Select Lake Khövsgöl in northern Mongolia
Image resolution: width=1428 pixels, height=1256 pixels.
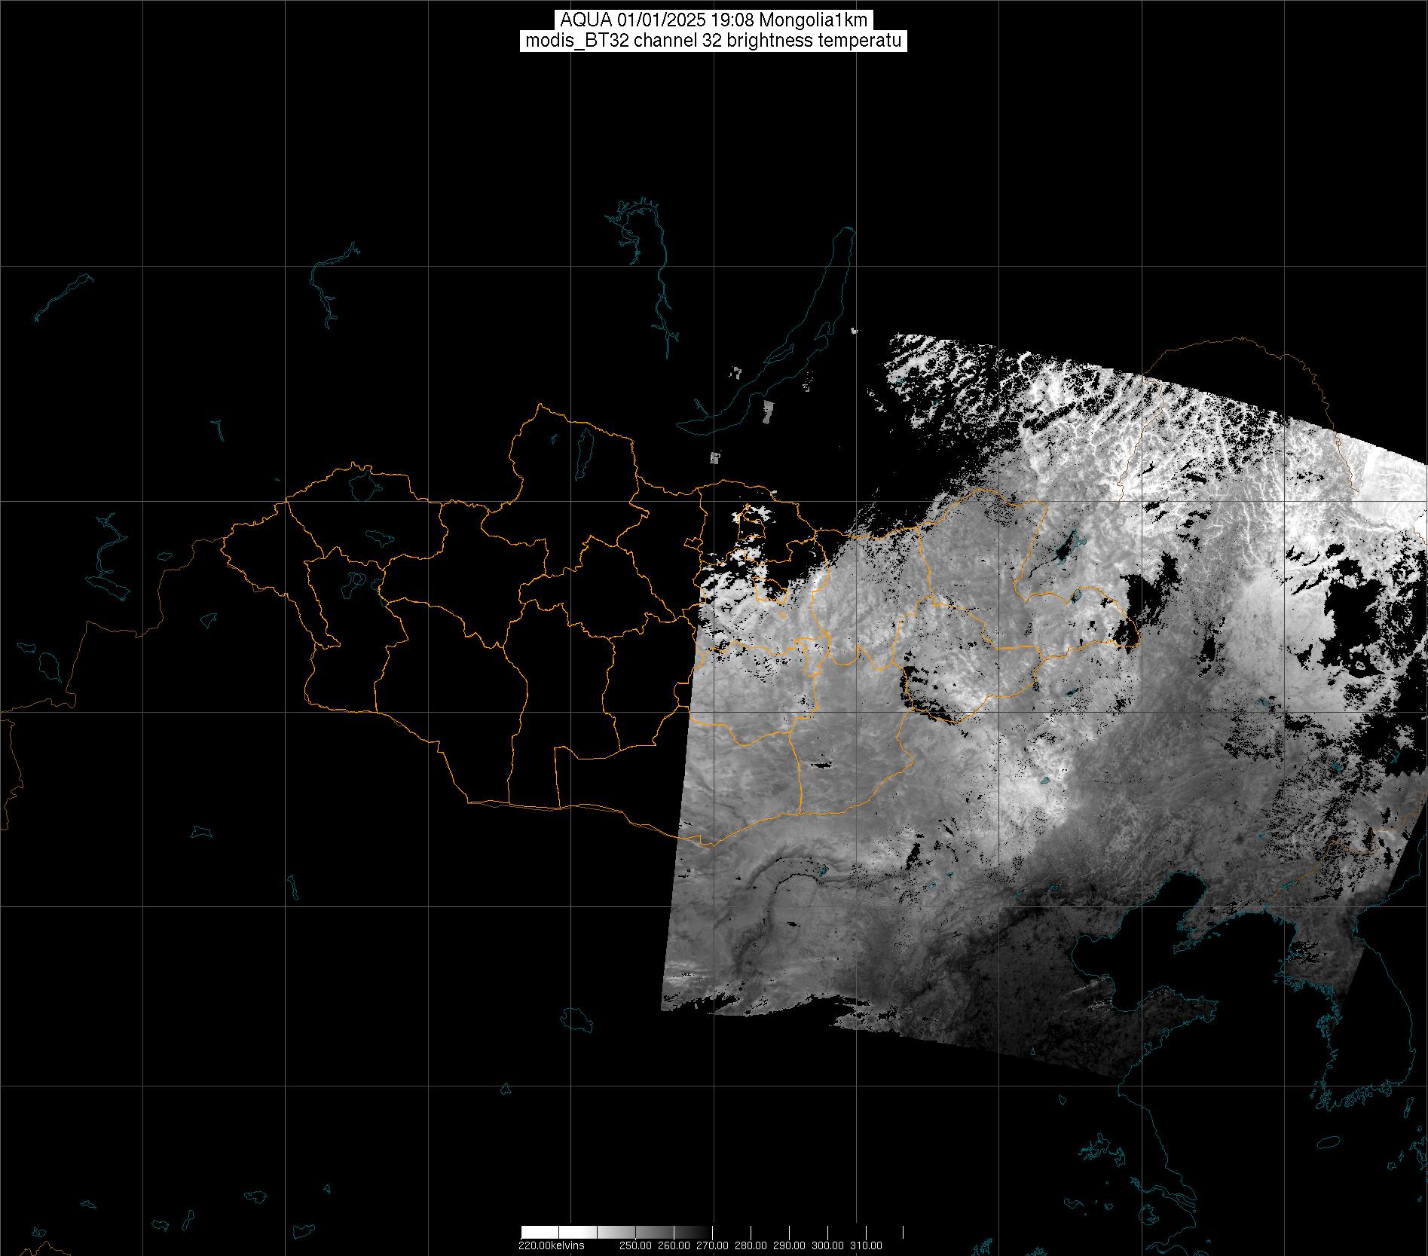(583, 449)
